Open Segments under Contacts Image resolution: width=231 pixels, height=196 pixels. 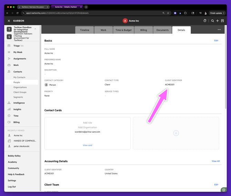(x=18, y=97)
